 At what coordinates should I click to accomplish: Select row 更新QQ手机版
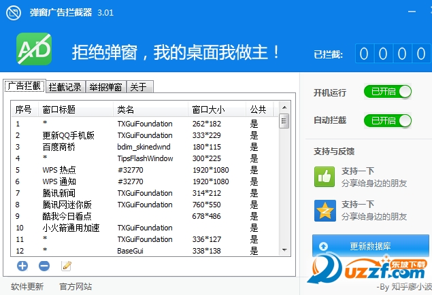[x=145, y=135]
